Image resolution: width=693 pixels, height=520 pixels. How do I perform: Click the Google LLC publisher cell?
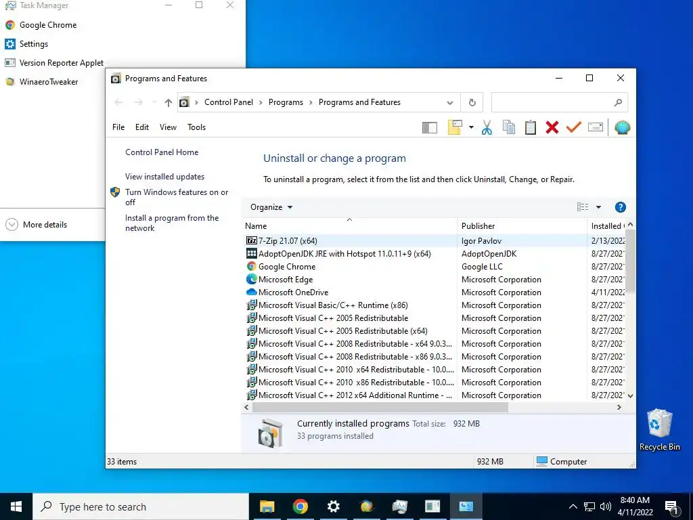[482, 267]
